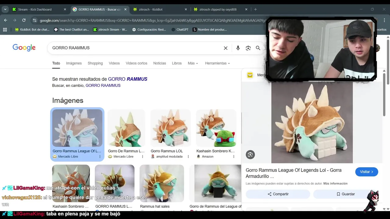Open more options for Gorro De Rammus result

point(142,157)
